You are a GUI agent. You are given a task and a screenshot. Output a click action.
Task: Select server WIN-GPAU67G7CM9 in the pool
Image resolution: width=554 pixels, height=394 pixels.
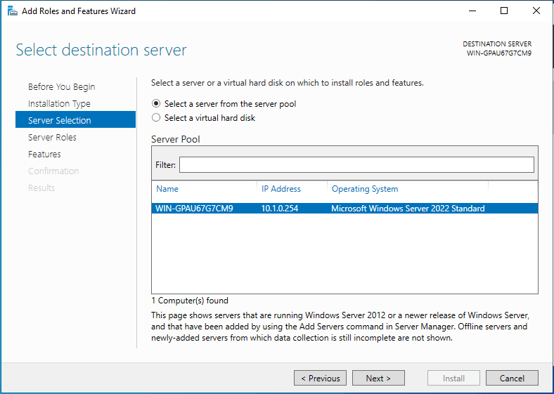(195, 209)
